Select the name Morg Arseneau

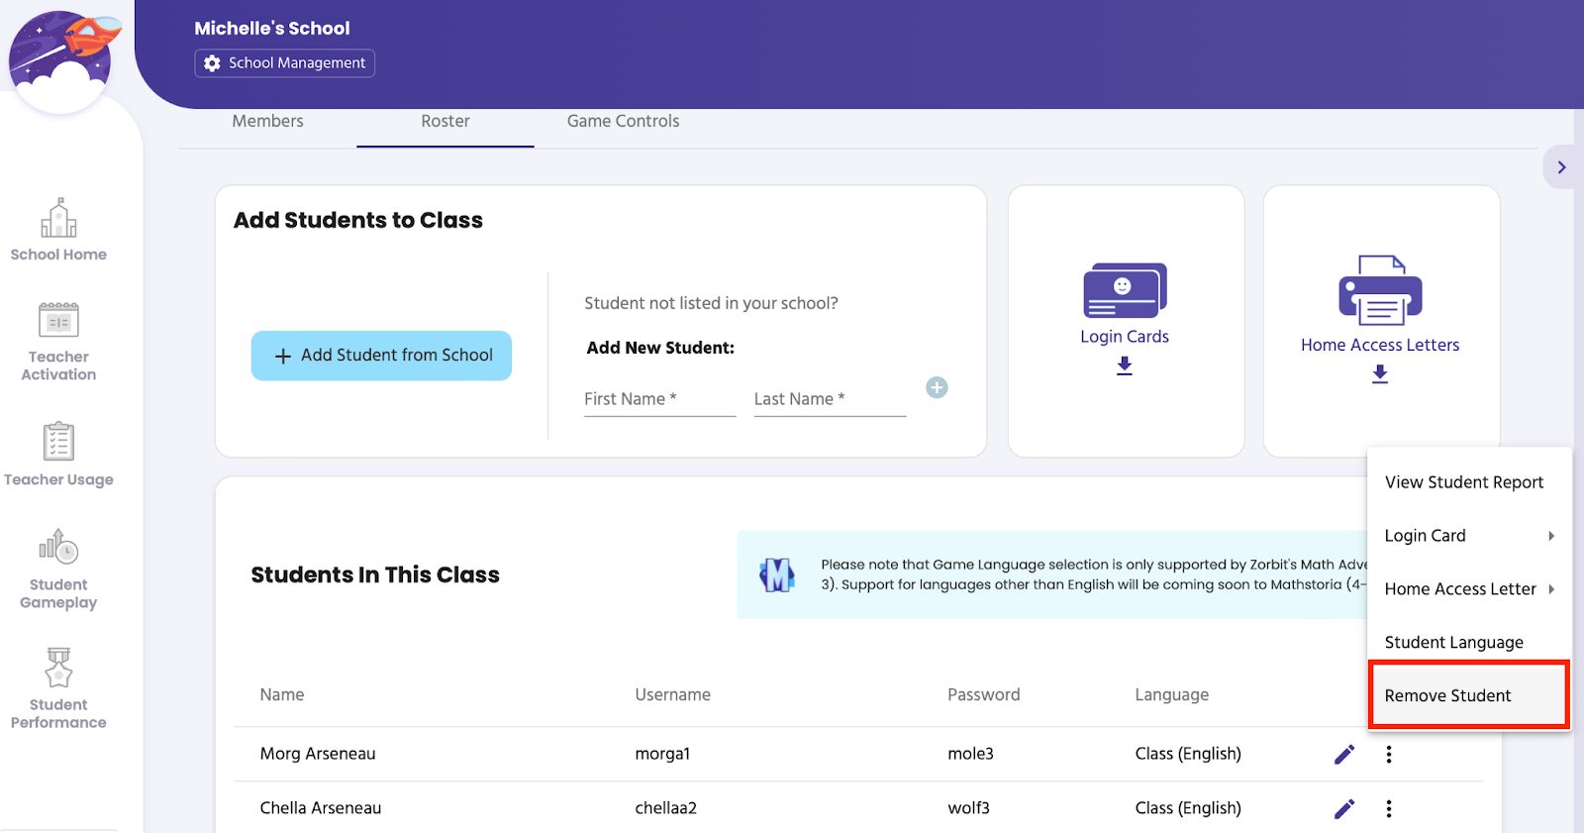tap(318, 754)
